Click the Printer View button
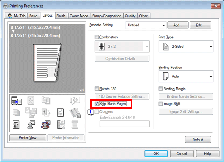This screenshot has height=162, width=224. tap(28, 138)
